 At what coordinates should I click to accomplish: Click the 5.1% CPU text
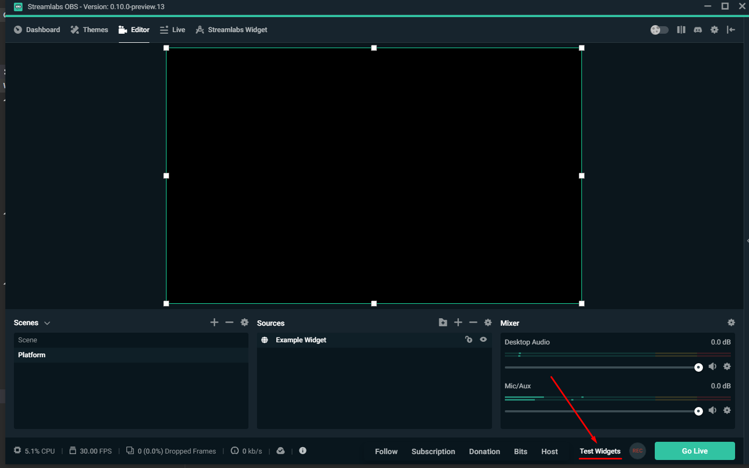pyautogui.click(x=40, y=451)
